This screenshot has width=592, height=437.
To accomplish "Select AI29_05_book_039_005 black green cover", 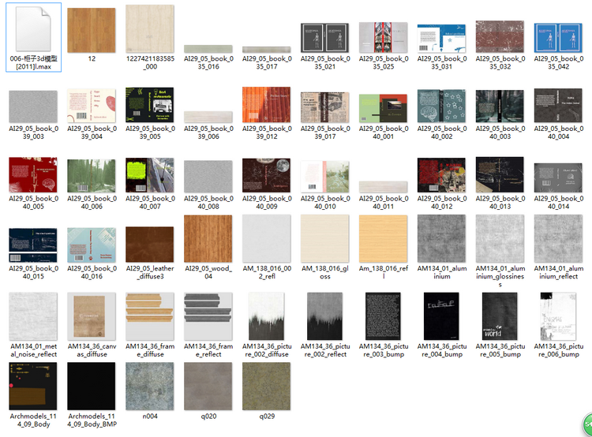I will [150, 105].
